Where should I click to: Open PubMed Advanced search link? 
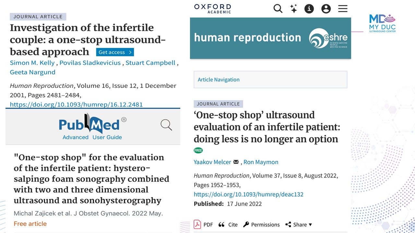coord(76,137)
